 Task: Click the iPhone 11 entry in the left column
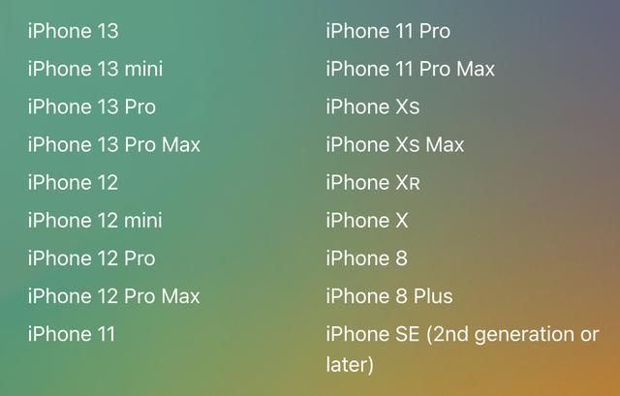pyautogui.click(x=71, y=334)
